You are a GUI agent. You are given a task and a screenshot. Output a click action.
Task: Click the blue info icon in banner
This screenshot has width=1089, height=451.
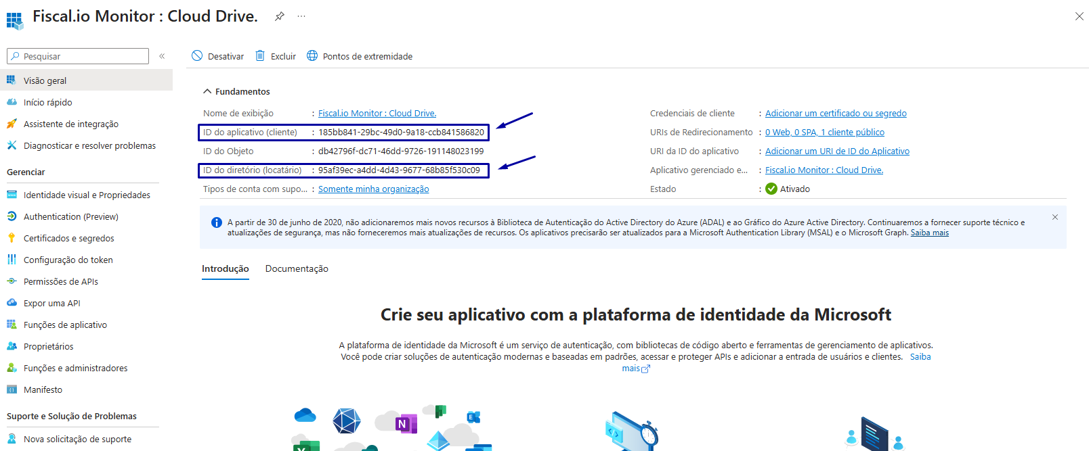click(x=217, y=222)
